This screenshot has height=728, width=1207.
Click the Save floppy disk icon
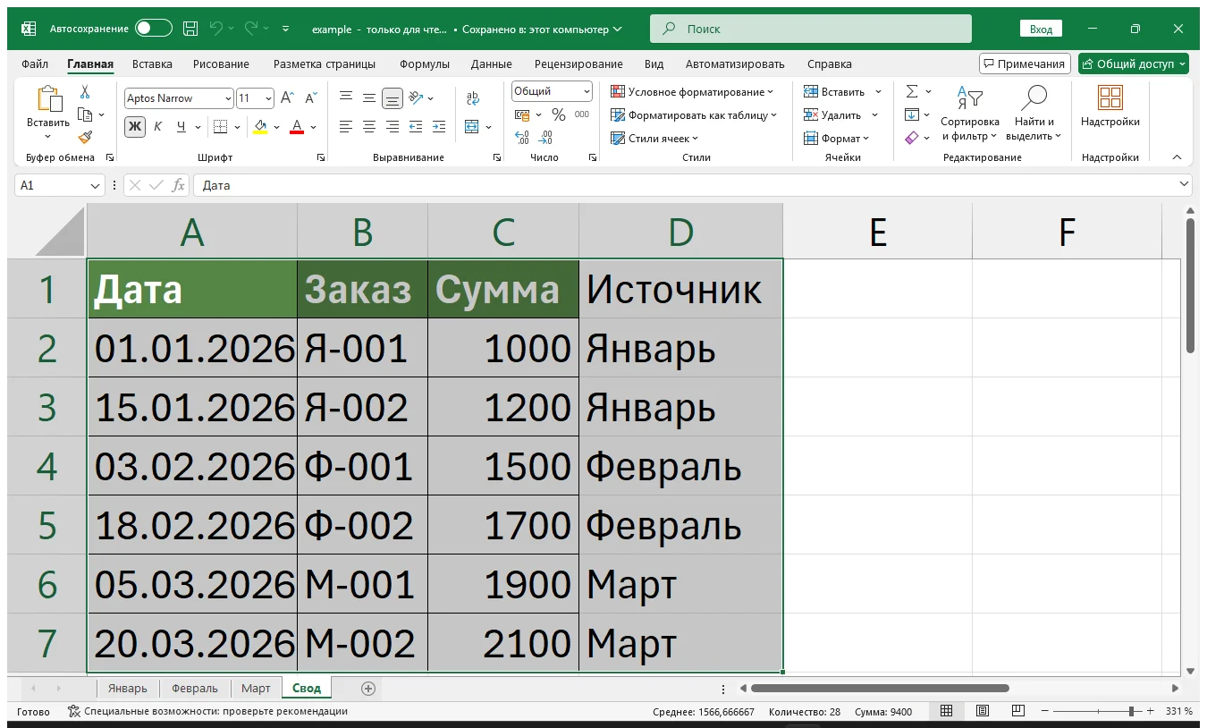(190, 29)
